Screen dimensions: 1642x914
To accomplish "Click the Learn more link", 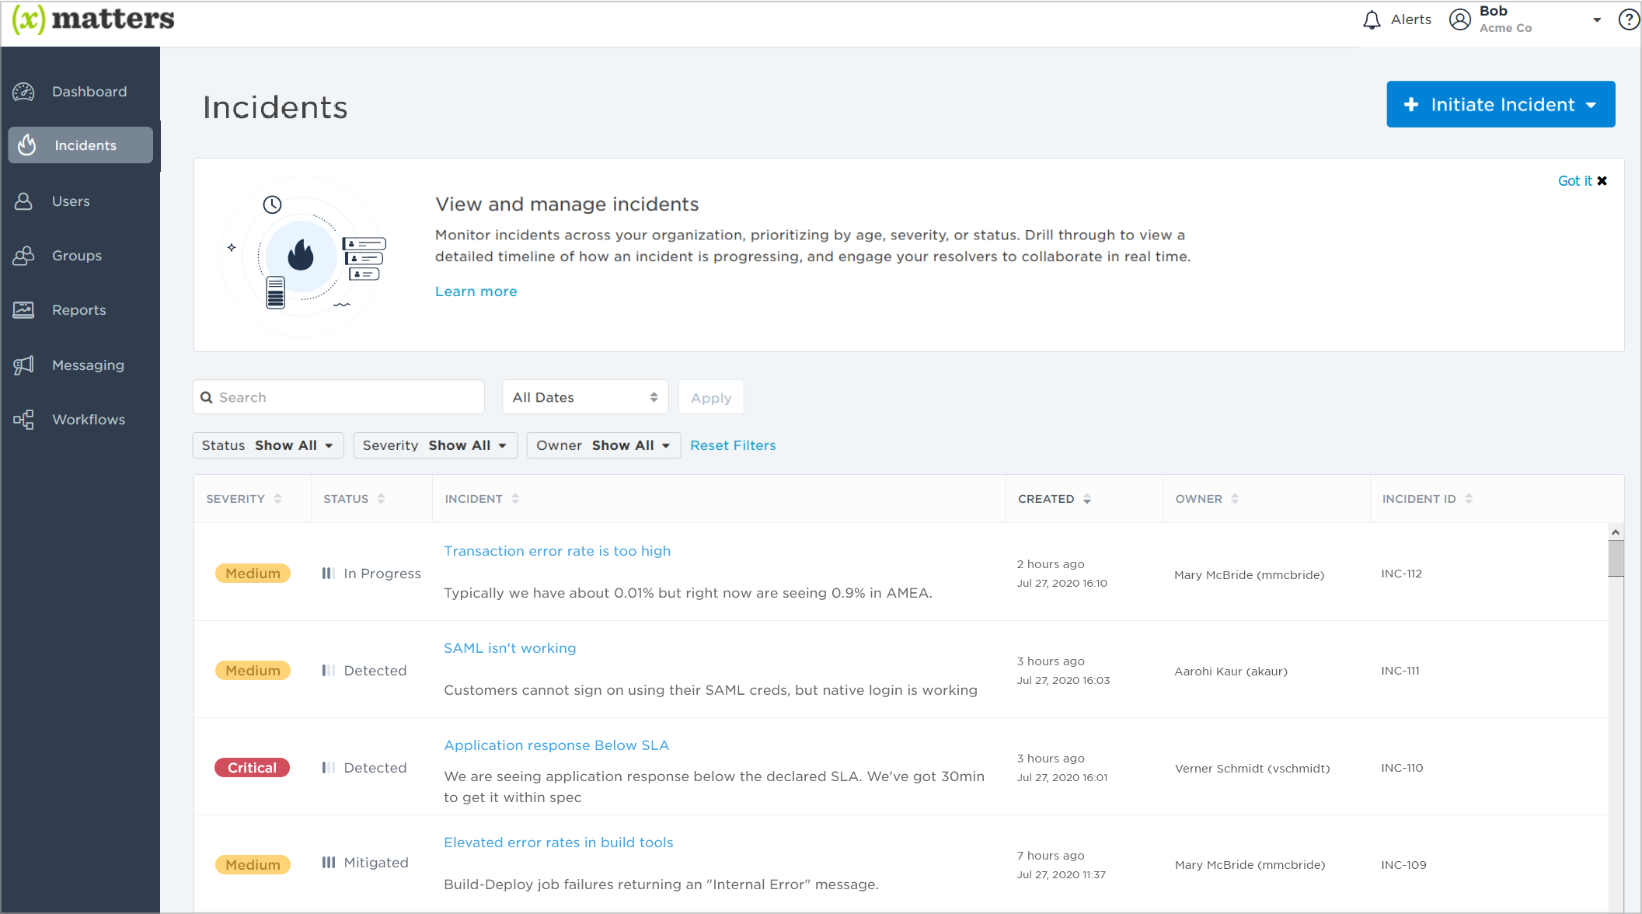I will (476, 291).
